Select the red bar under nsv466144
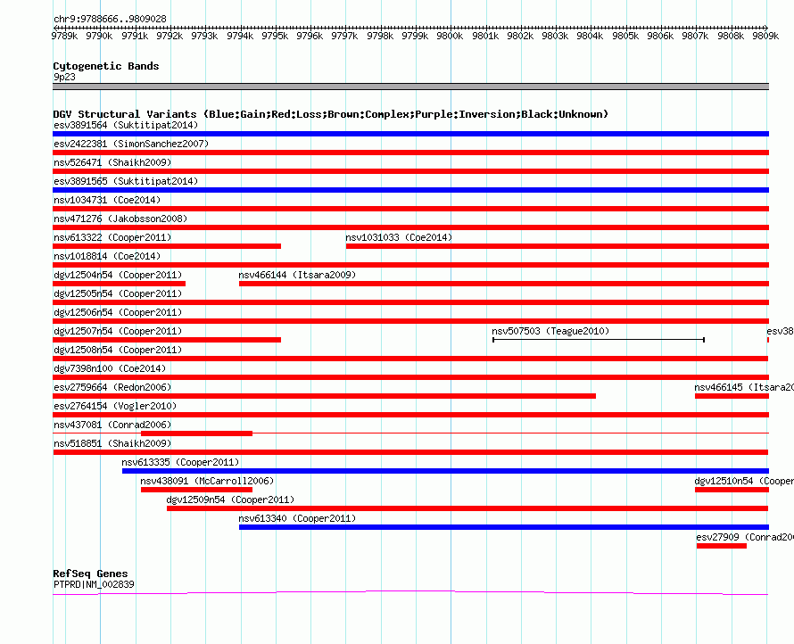This screenshot has height=644, width=794. (x=504, y=284)
